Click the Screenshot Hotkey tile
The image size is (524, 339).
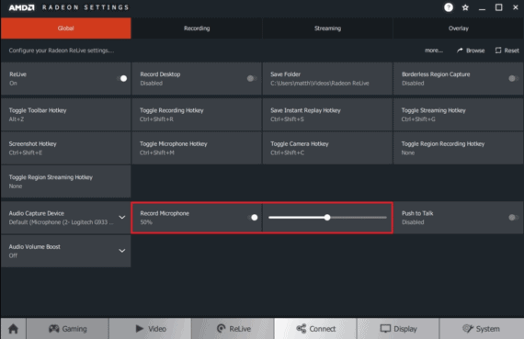click(x=66, y=148)
